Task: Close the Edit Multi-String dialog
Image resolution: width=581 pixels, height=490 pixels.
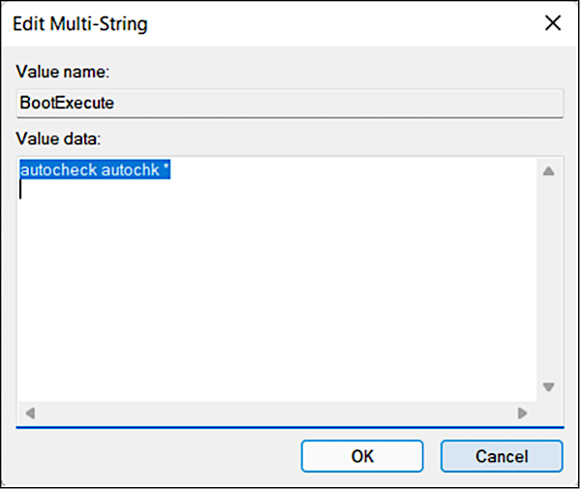Action: (553, 22)
